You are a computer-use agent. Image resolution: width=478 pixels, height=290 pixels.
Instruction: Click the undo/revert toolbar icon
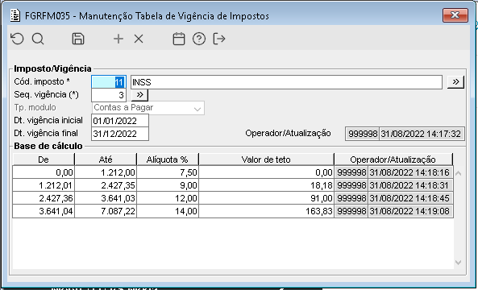[x=17, y=39]
